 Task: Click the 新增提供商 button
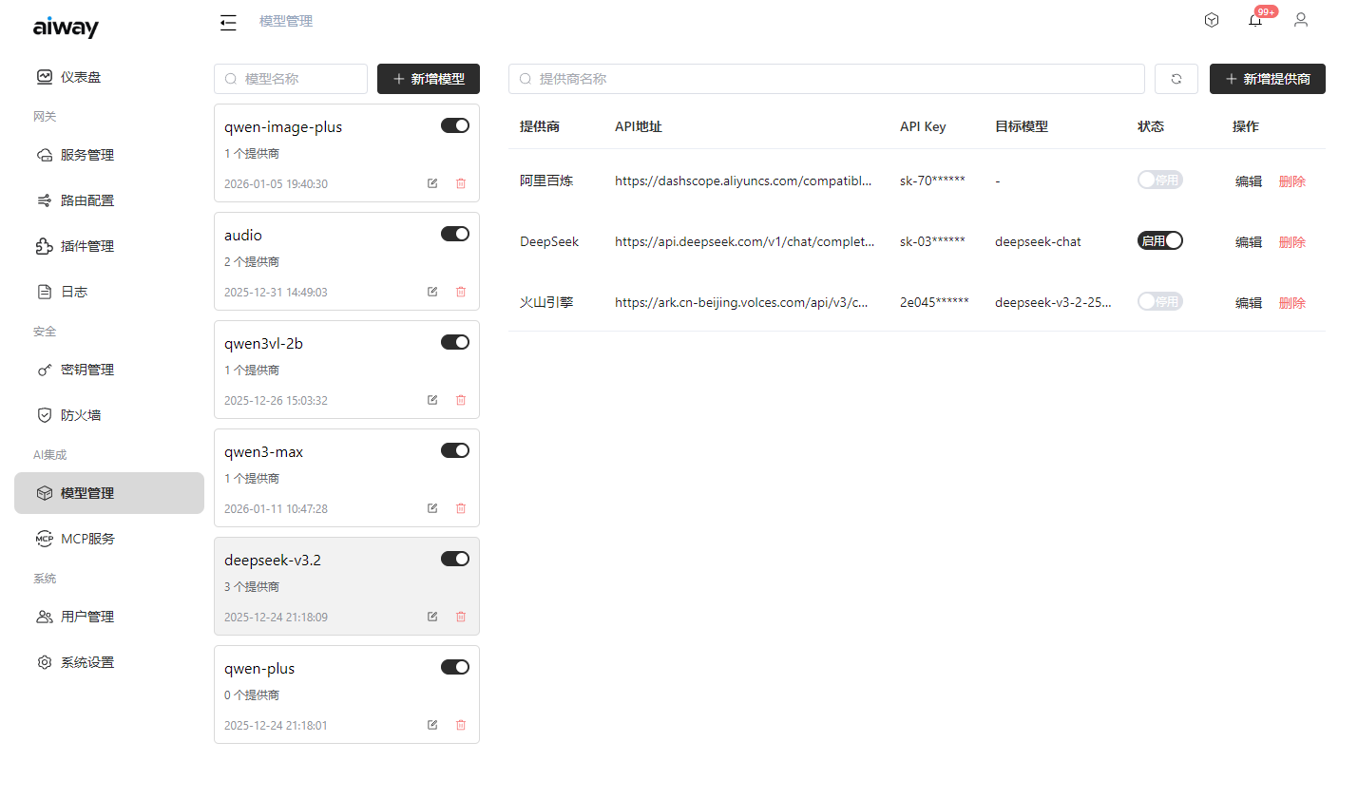pyautogui.click(x=1267, y=79)
